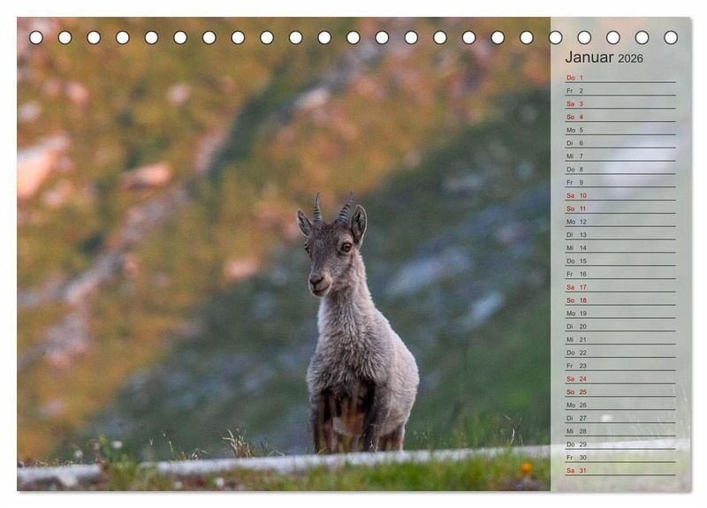Click the ibex's curved horns
This screenshot has height=508, width=707.
point(331,209)
